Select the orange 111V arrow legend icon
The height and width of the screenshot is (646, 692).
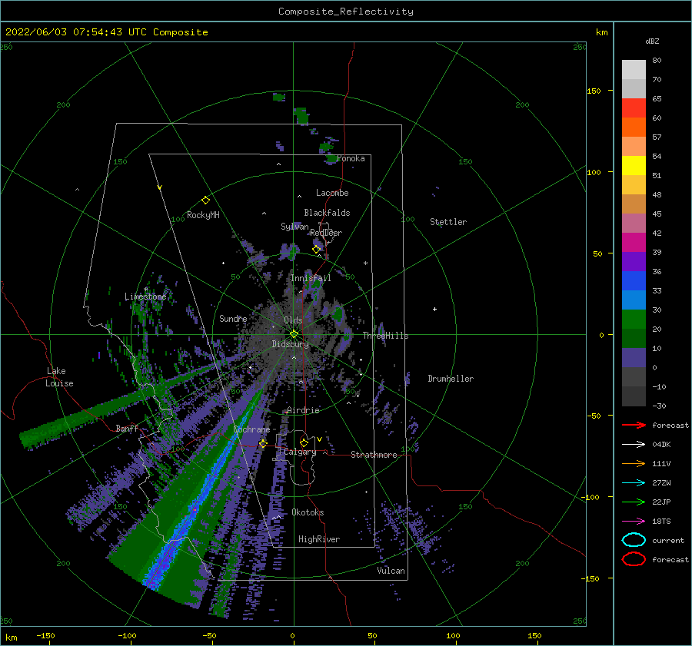click(634, 463)
